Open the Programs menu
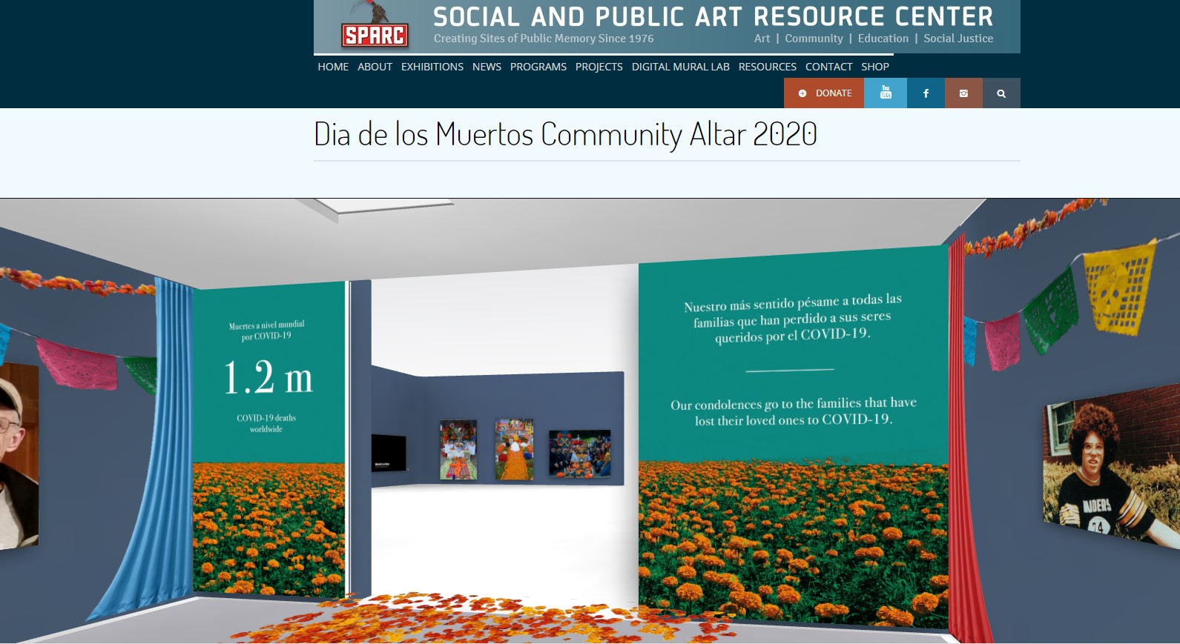 pyautogui.click(x=538, y=67)
